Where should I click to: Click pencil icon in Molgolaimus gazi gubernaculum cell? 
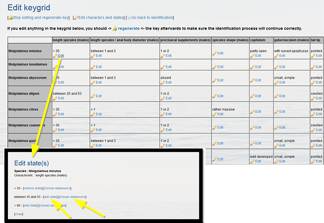pyautogui.click(x=276, y=145)
